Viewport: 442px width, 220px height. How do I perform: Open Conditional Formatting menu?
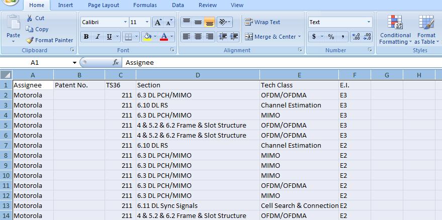[395, 30]
